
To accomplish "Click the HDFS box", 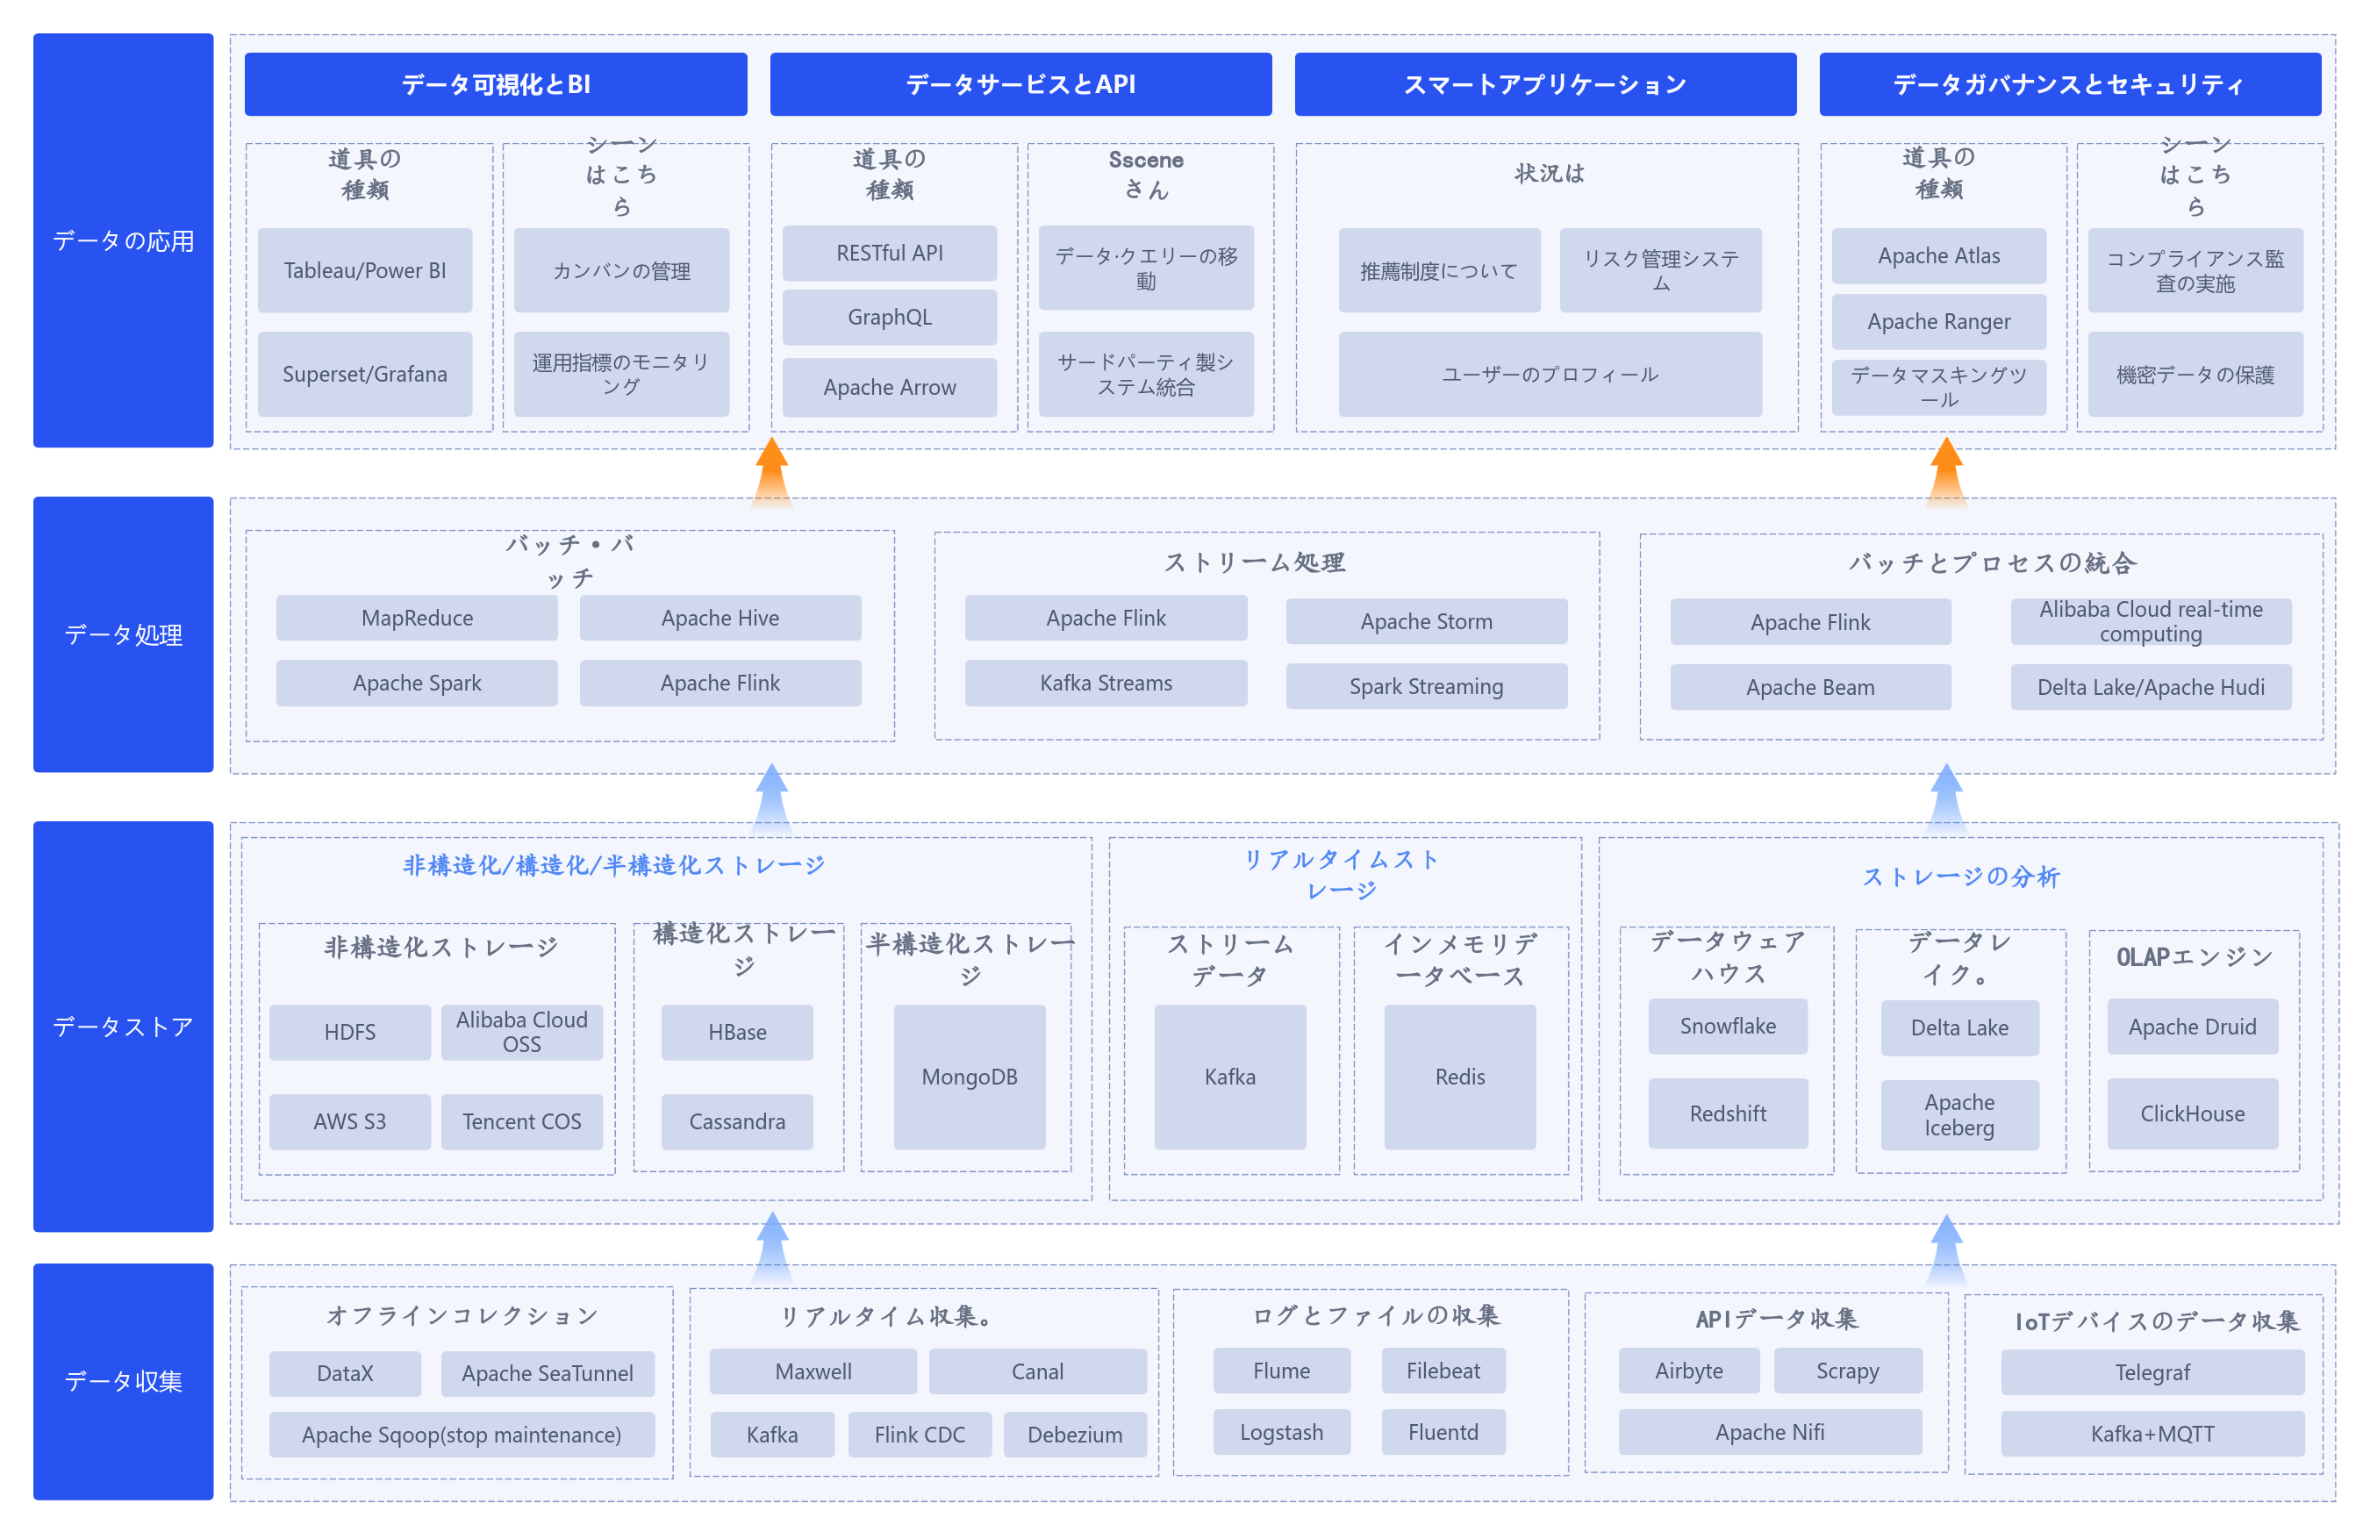I will pos(349,1033).
